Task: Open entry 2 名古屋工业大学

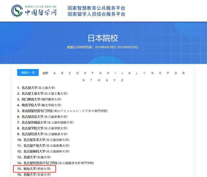Action: (x=43, y=93)
